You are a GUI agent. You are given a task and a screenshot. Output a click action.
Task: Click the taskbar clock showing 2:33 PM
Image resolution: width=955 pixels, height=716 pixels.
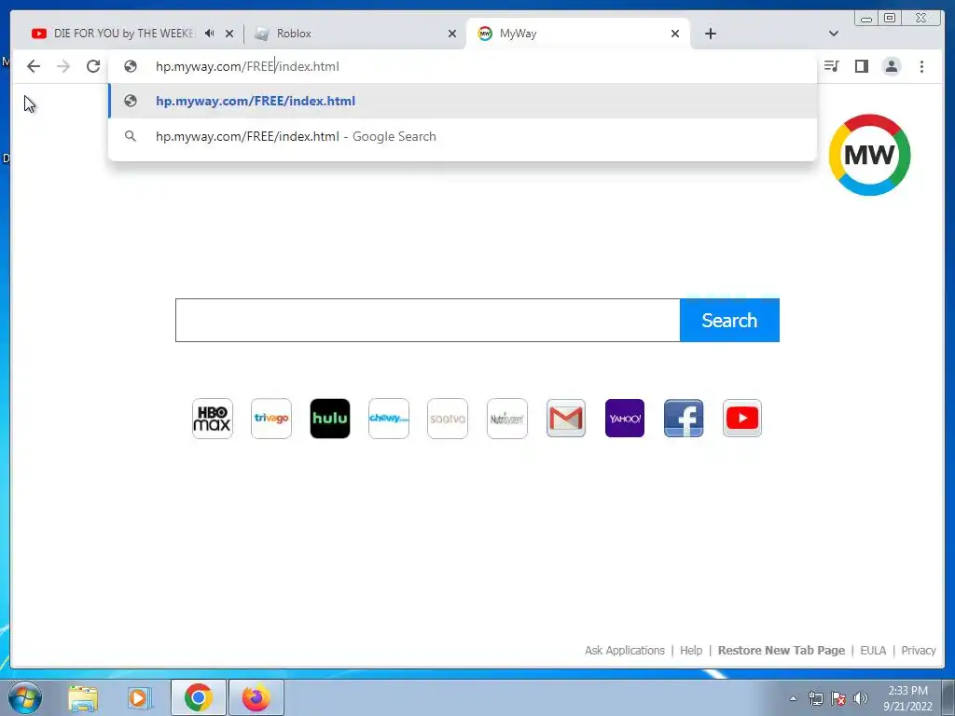click(907, 698)
